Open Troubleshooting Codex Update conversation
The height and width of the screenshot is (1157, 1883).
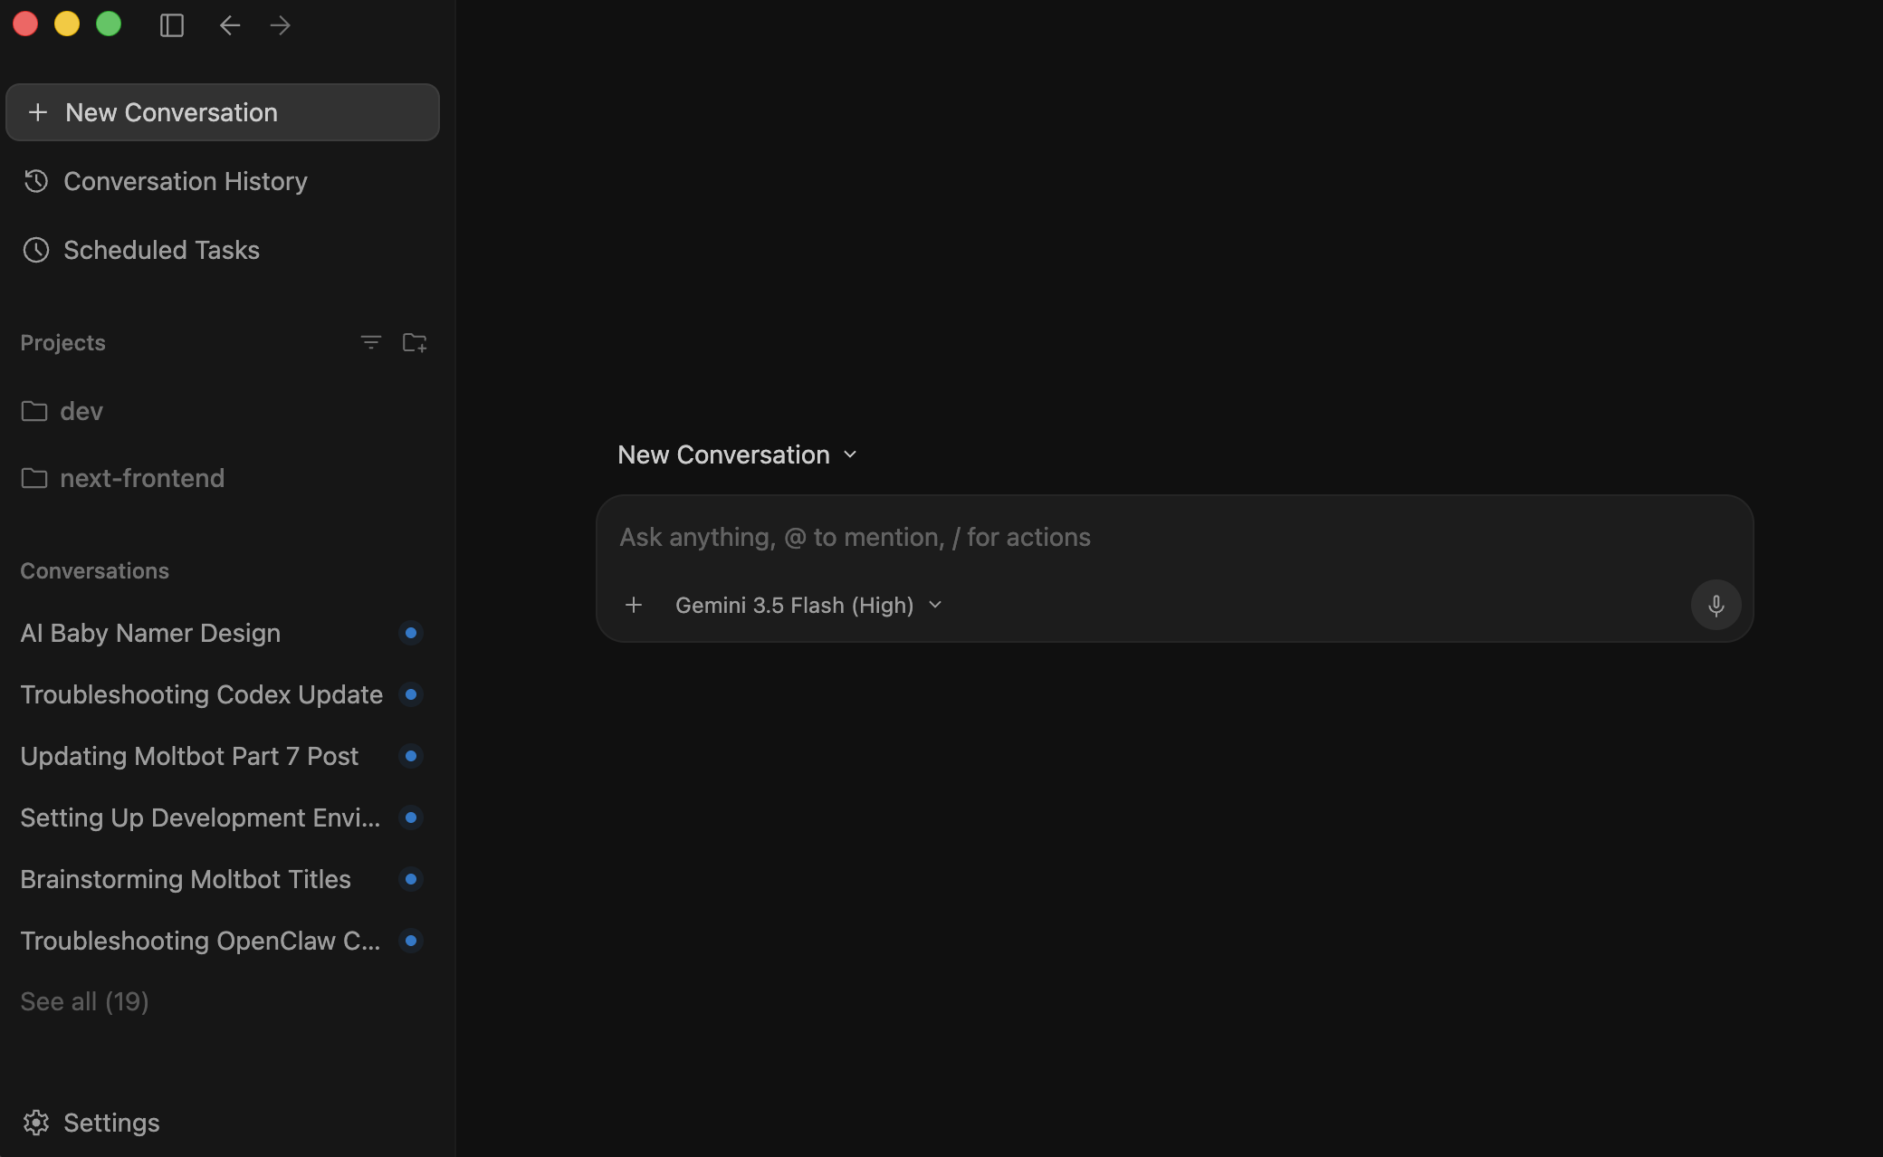[201, 694]
